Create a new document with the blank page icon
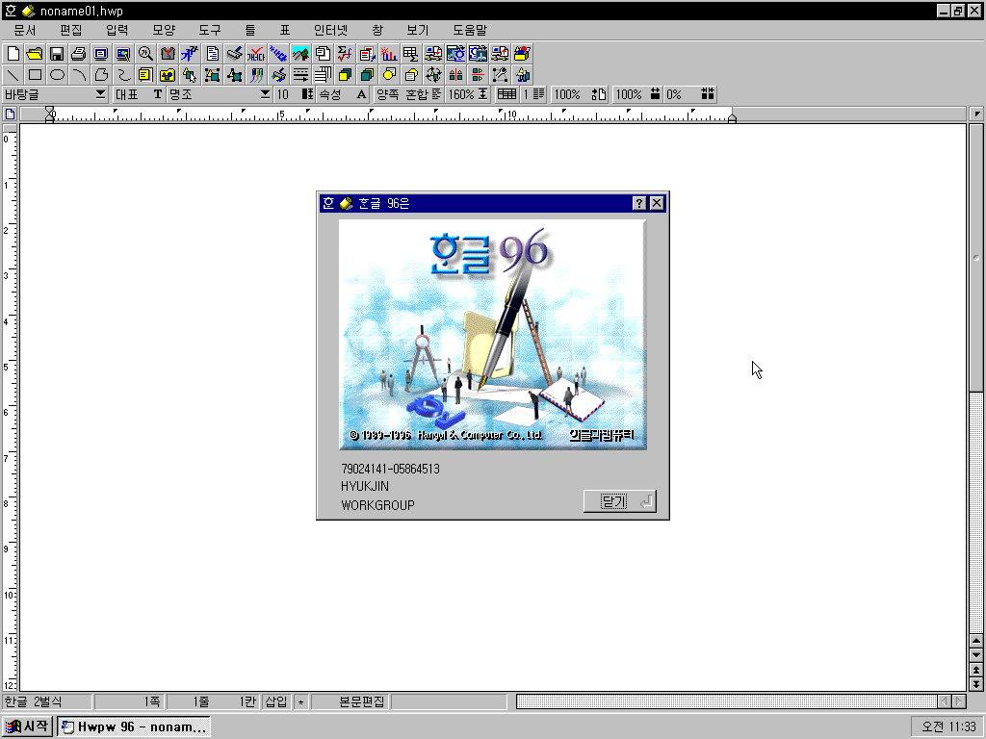986x739 pixels. [x=13, y=54]
